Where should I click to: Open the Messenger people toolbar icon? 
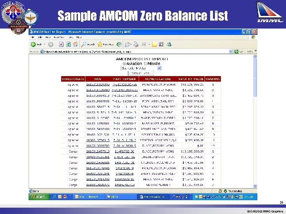169,44
